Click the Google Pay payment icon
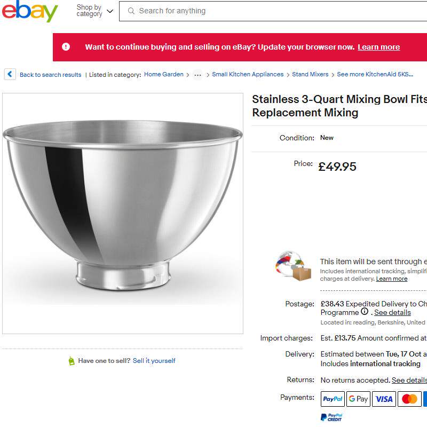The width and height of the screenshot is (427, 427). (x=358, y=399)
